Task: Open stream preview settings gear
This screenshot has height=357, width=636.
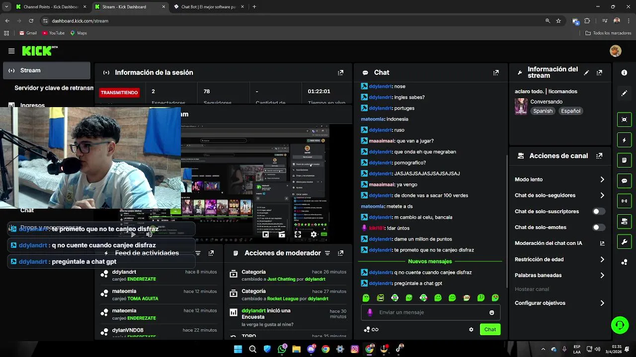Action: click(x=314, y=235)
